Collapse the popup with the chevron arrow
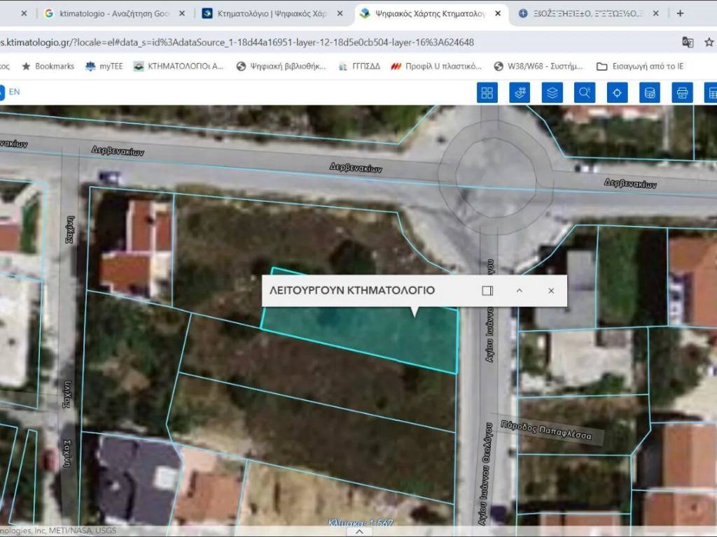 [x=520, y=291]
